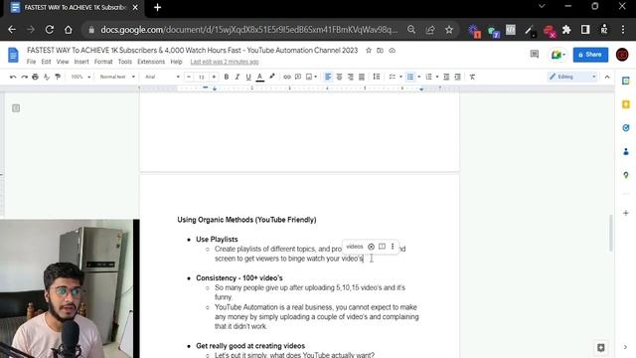Insert a checklist from toolbar

point(392,77)
